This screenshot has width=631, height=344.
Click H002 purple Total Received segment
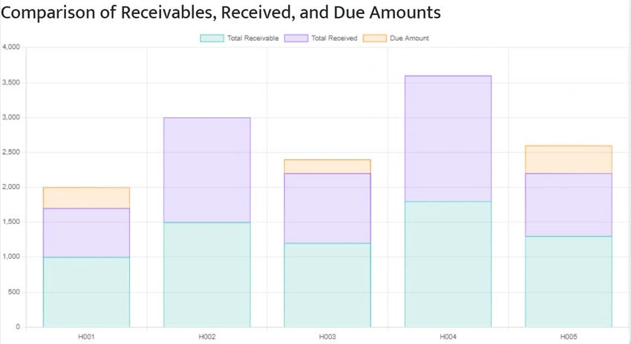(207, 170)
